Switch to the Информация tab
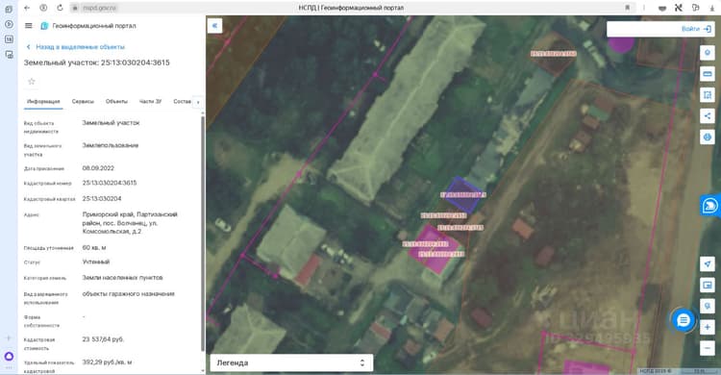Image resolution: width=721 pixels, height=375 pixels. (x=43, y=101)
